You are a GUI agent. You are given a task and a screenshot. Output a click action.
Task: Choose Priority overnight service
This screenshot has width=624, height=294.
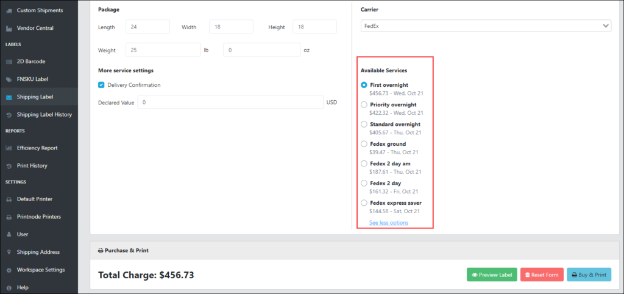coord(364,104)
